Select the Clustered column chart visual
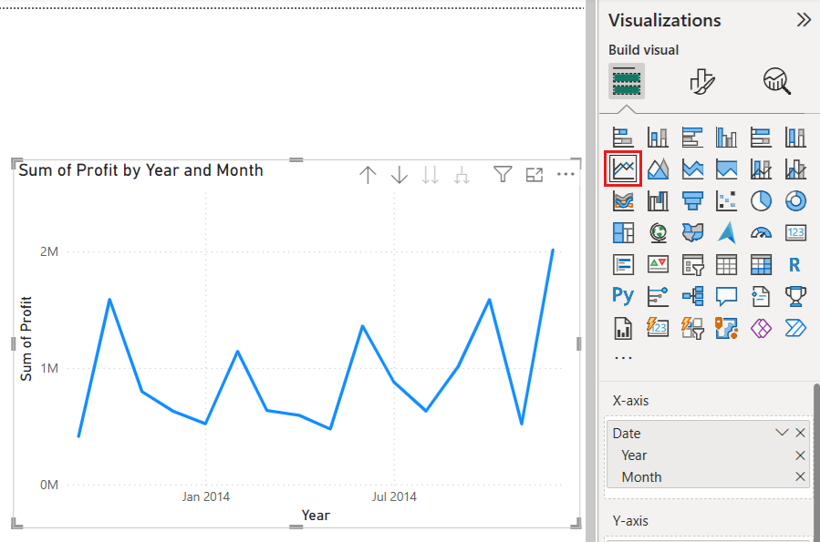The height and width of the screenshot is (542, 820). pyautogui.click(x=726, y=138)
